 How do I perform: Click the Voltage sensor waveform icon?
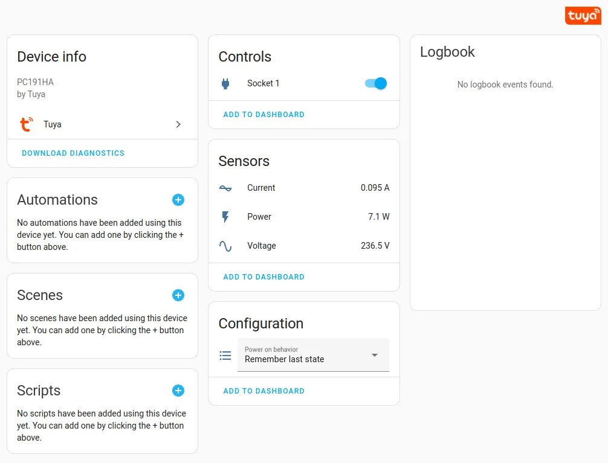[x=225, y=246]
